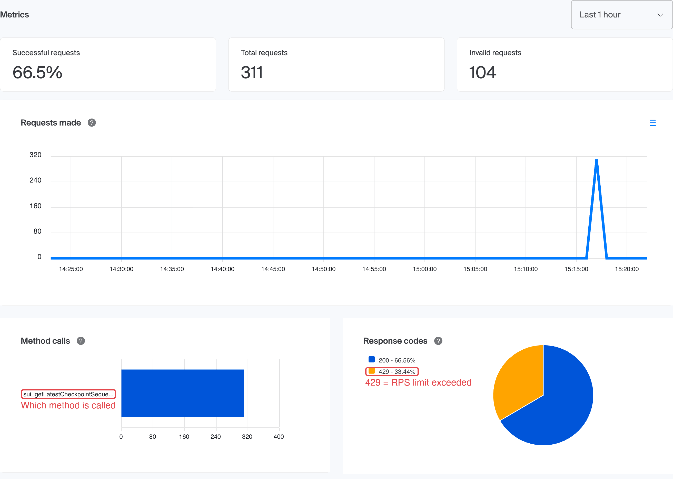The image size is (673, 479).
Task: Click the 15:15:00 time axis label
Action: 576,269
